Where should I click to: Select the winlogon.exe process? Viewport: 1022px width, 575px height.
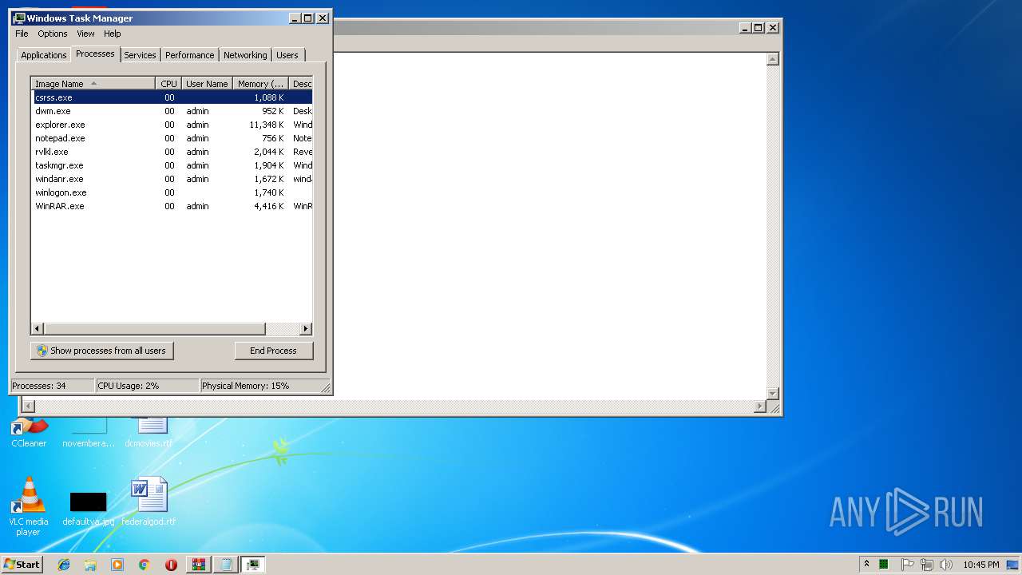(x=172, y=192)
